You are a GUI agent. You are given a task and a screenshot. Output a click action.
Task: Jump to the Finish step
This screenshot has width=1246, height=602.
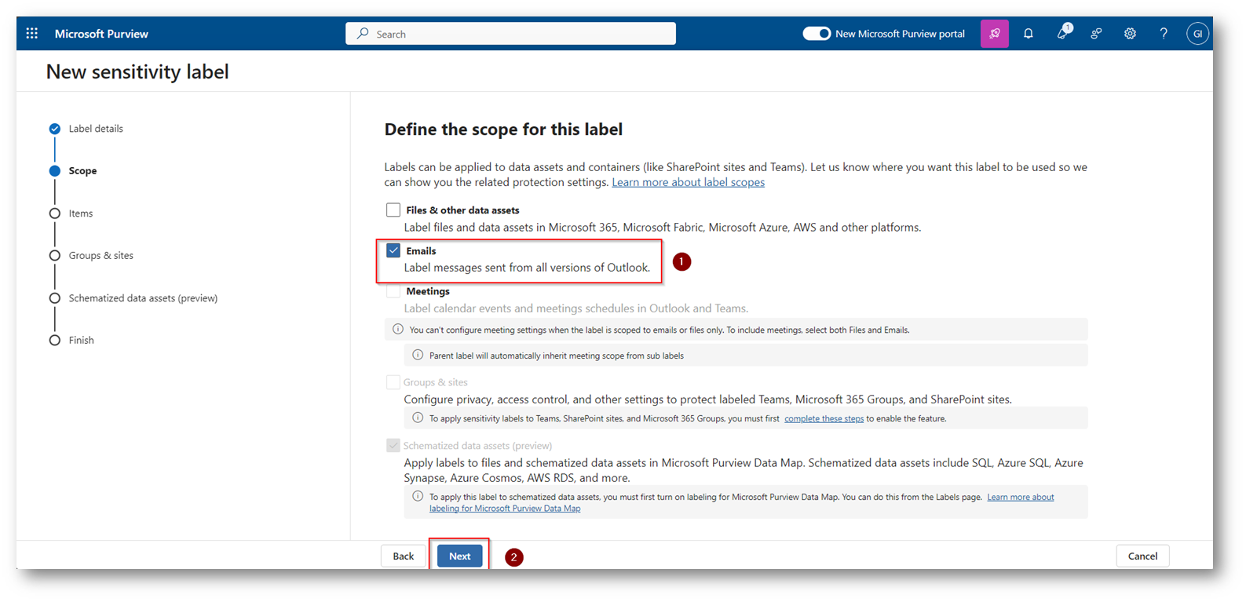[81, 341]
